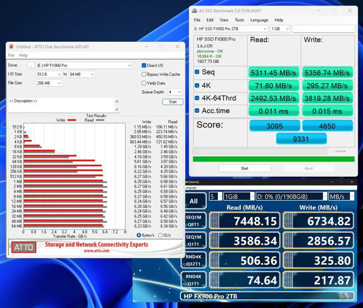
Task: Open AS SSD Tools menu
Action: tap(239, 20)
